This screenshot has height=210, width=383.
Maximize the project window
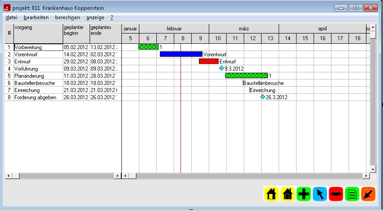point(356,8)
